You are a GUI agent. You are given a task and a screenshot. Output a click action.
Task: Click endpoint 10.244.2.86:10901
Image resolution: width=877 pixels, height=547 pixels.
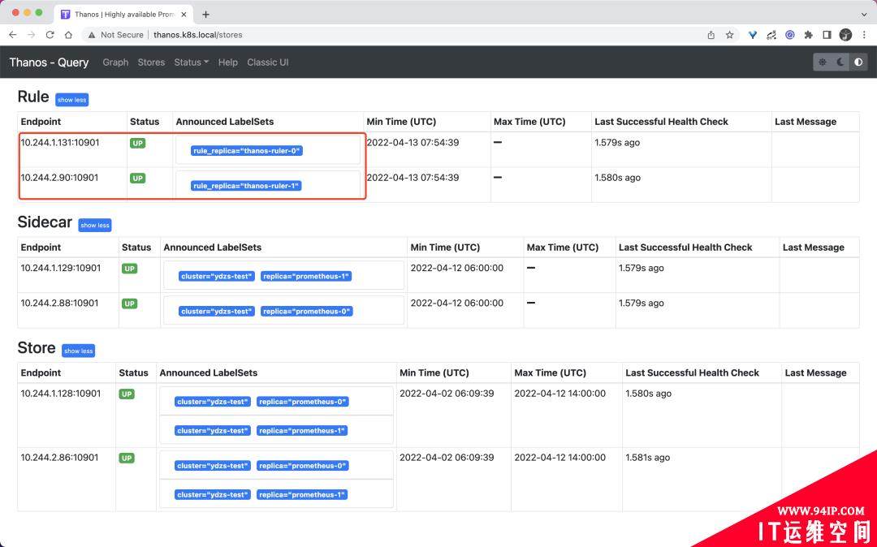coord(59,457)
